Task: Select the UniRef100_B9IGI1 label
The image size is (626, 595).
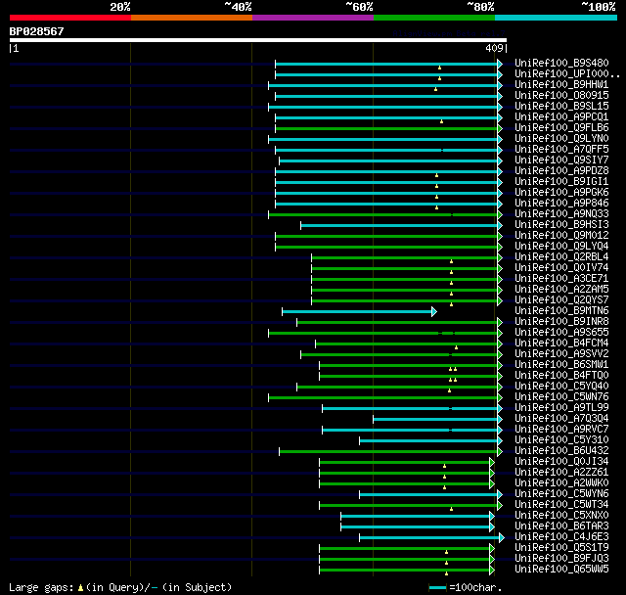Action: tap(561, 182)
